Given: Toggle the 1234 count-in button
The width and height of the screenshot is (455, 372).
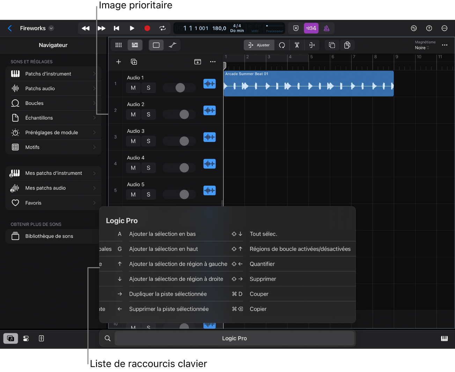Looking at the screenshot, I should pos(311,28).
